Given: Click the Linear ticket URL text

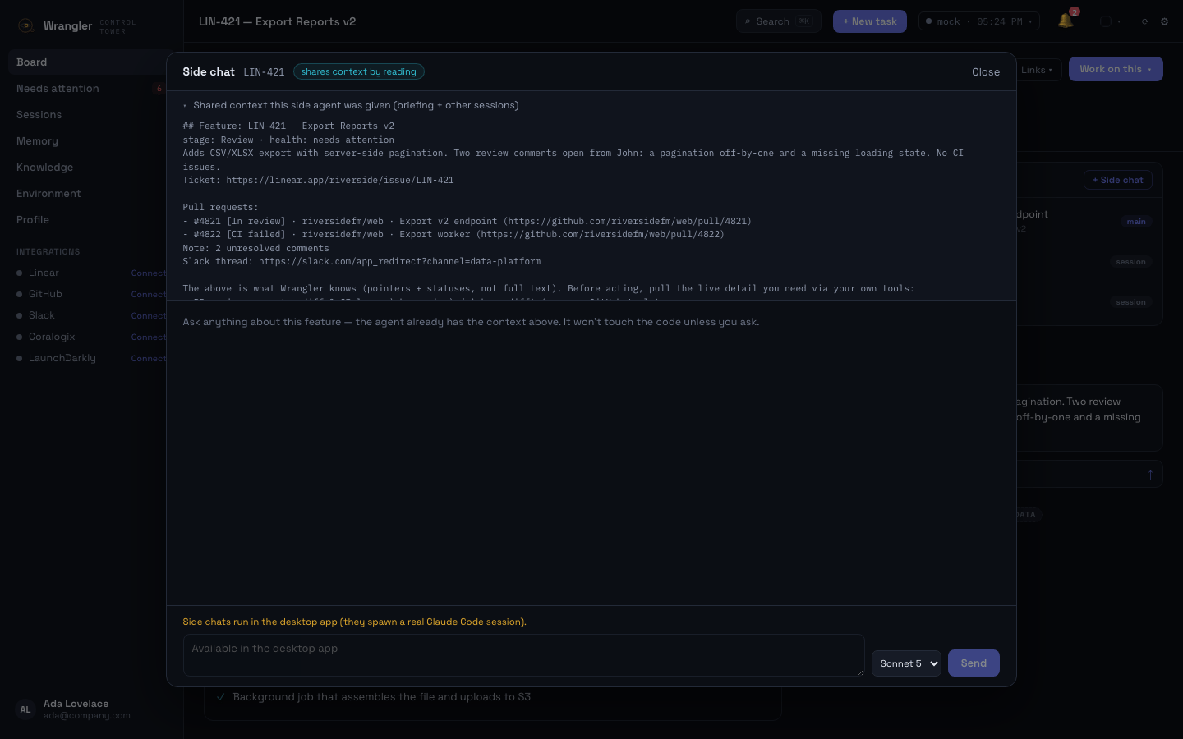Looking at the screenshot, I should 340,180.
